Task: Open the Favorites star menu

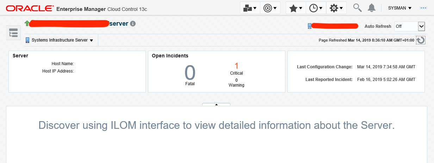Action: 296,8
